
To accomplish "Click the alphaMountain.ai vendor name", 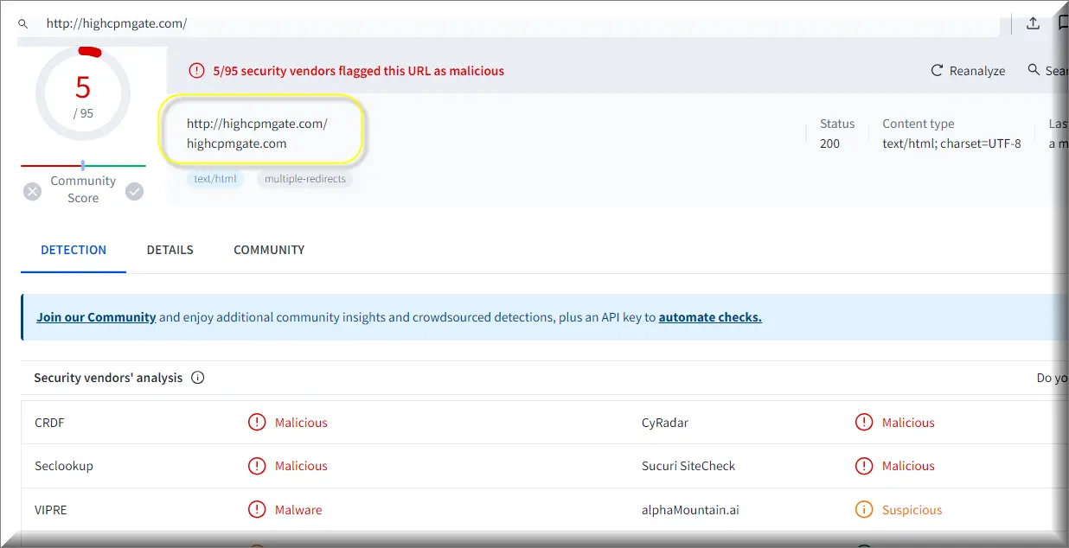I will (691, 510).
